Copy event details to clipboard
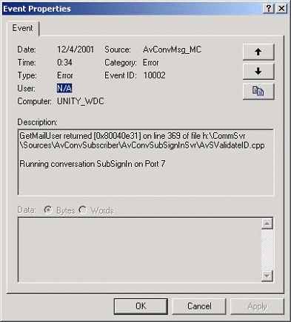291x322 pixels. 258,91
